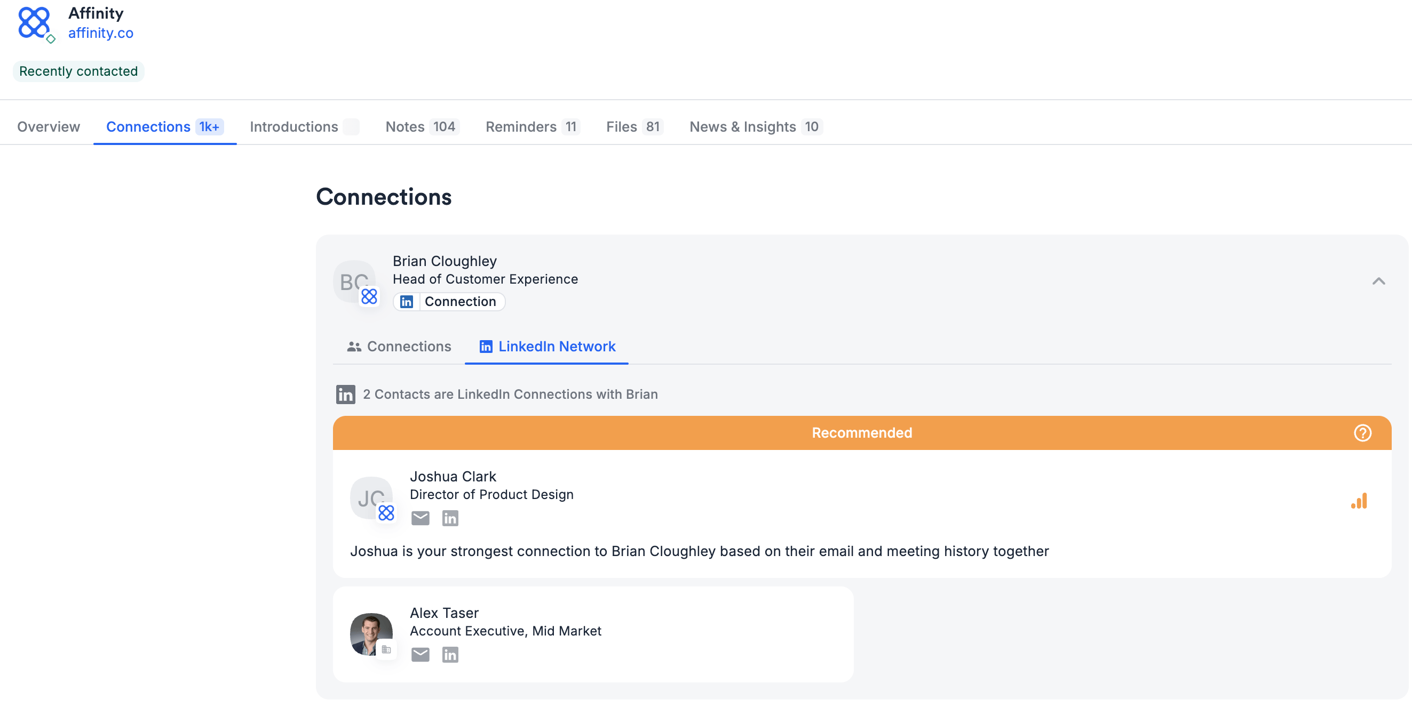Open the Reminders tab
Viewport: 1412px width, 708px height.
532,126
